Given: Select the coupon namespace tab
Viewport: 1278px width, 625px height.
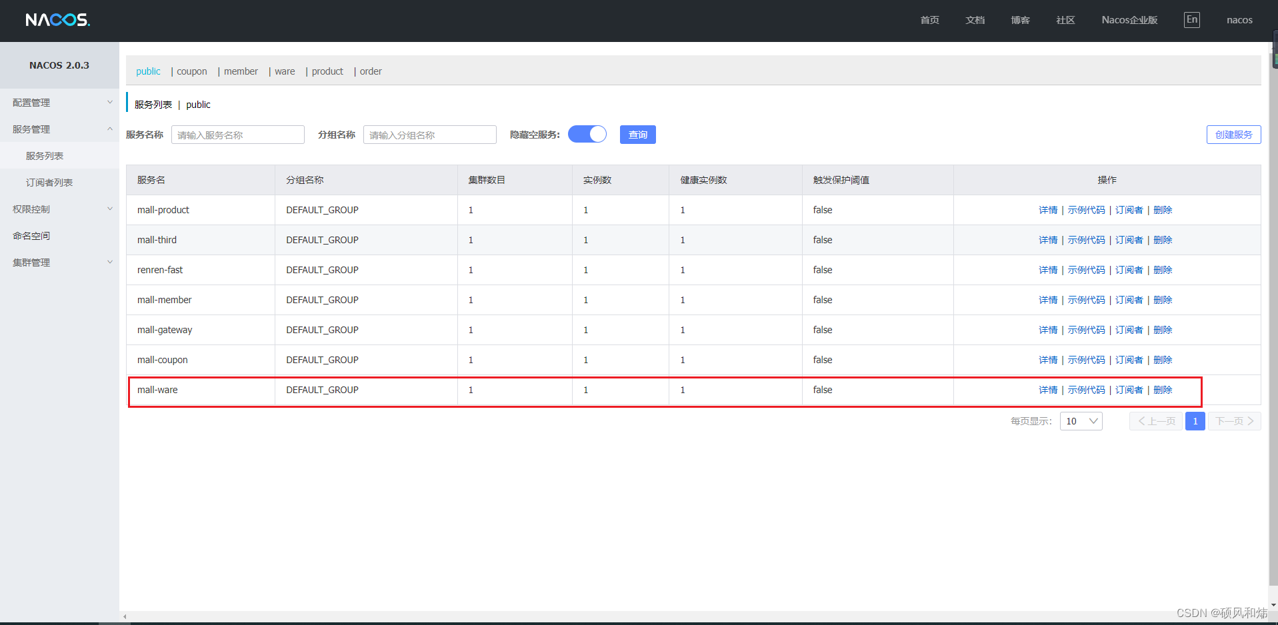Looking at the screenshot, I should click(192, 71).
